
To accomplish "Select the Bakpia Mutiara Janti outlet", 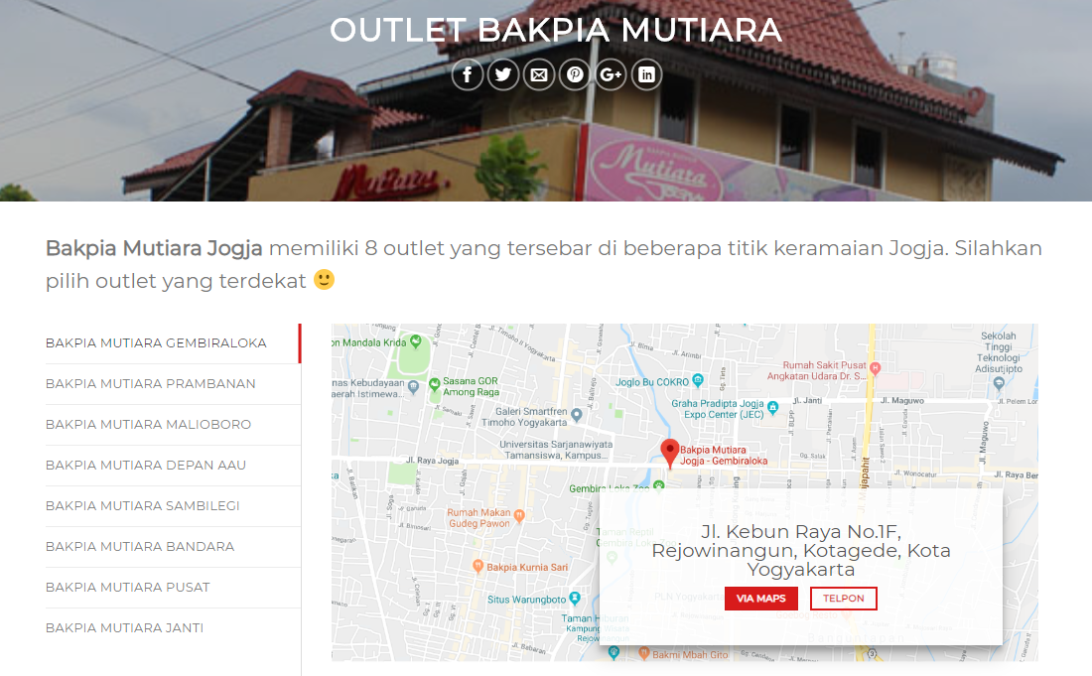I will point(173,628).
